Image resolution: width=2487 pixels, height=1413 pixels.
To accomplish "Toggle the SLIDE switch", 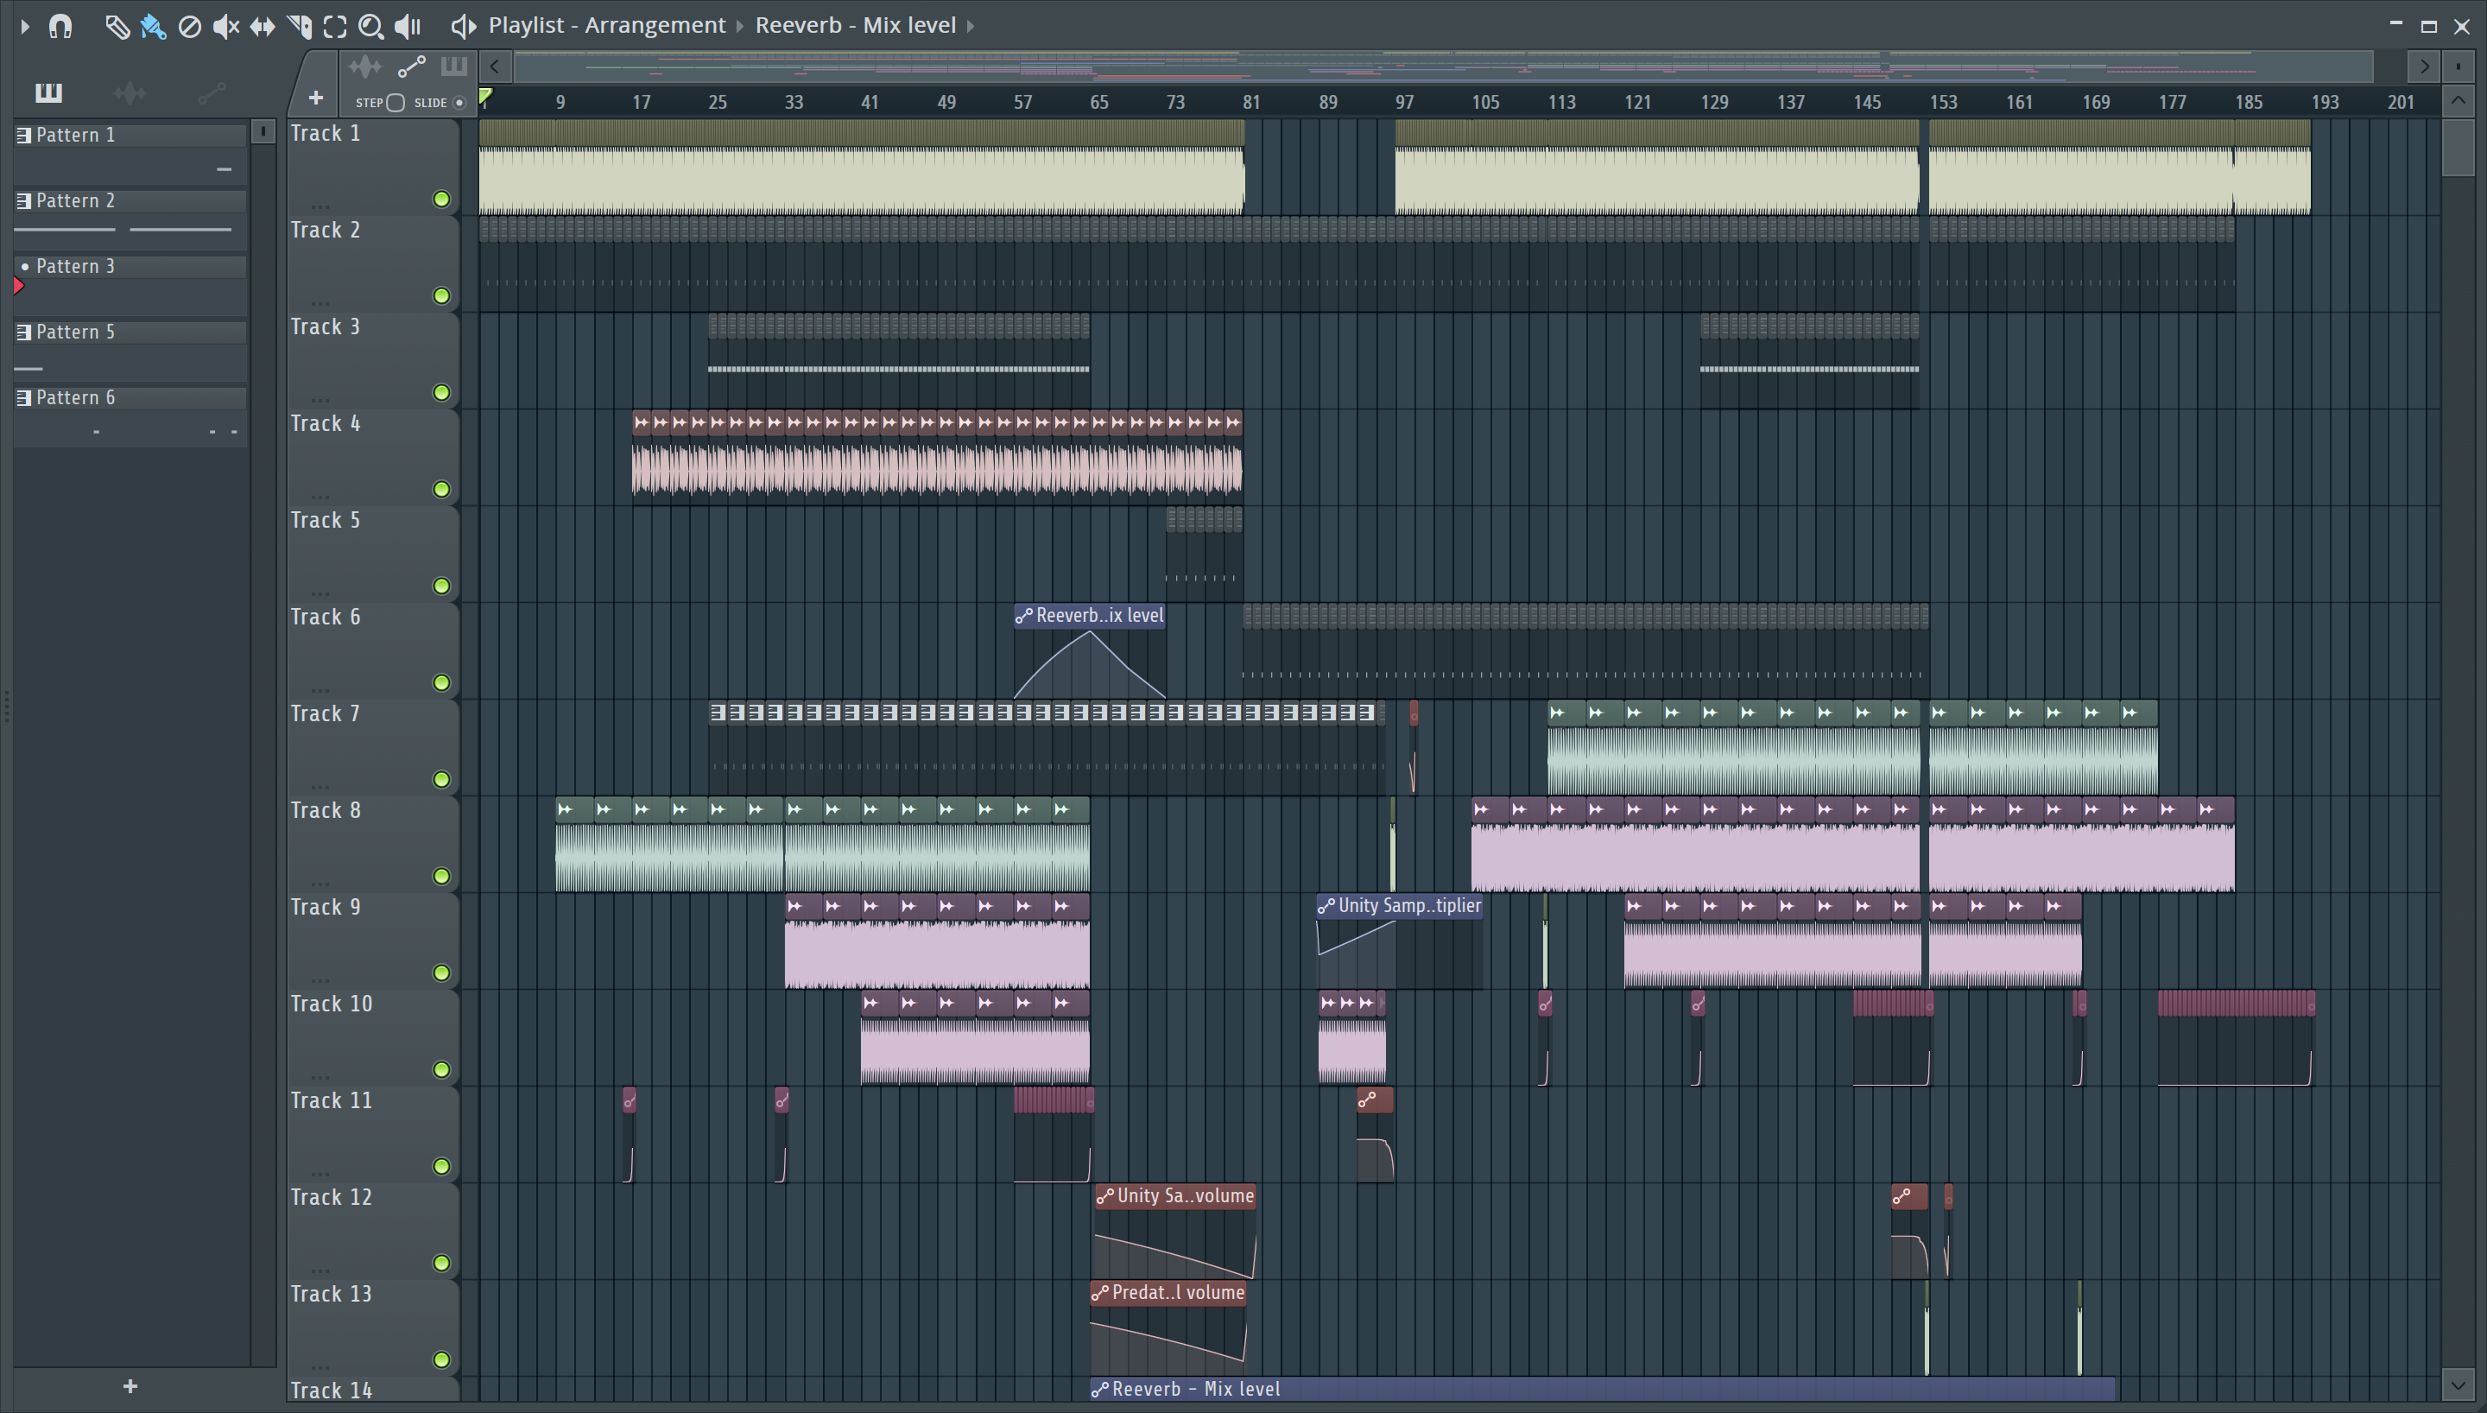I will click(x=459, y=102).
